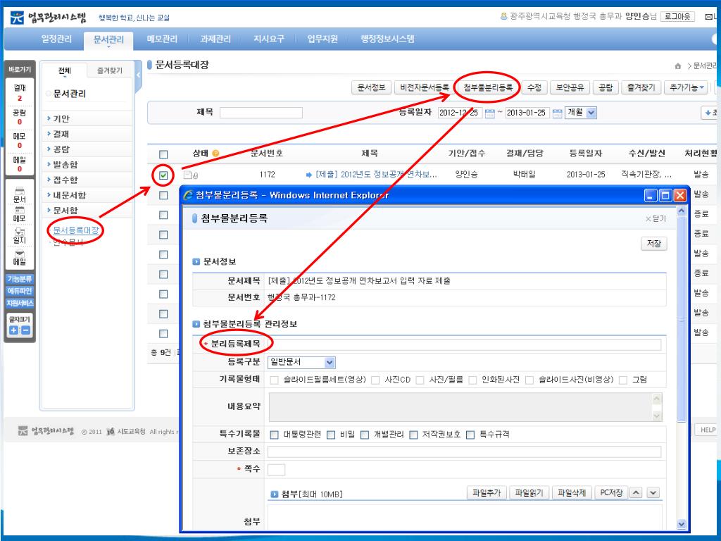Open the 개월 period dropdown
Image resolution: width=721 pixels, height=541 pixels.
coord(582,112)
